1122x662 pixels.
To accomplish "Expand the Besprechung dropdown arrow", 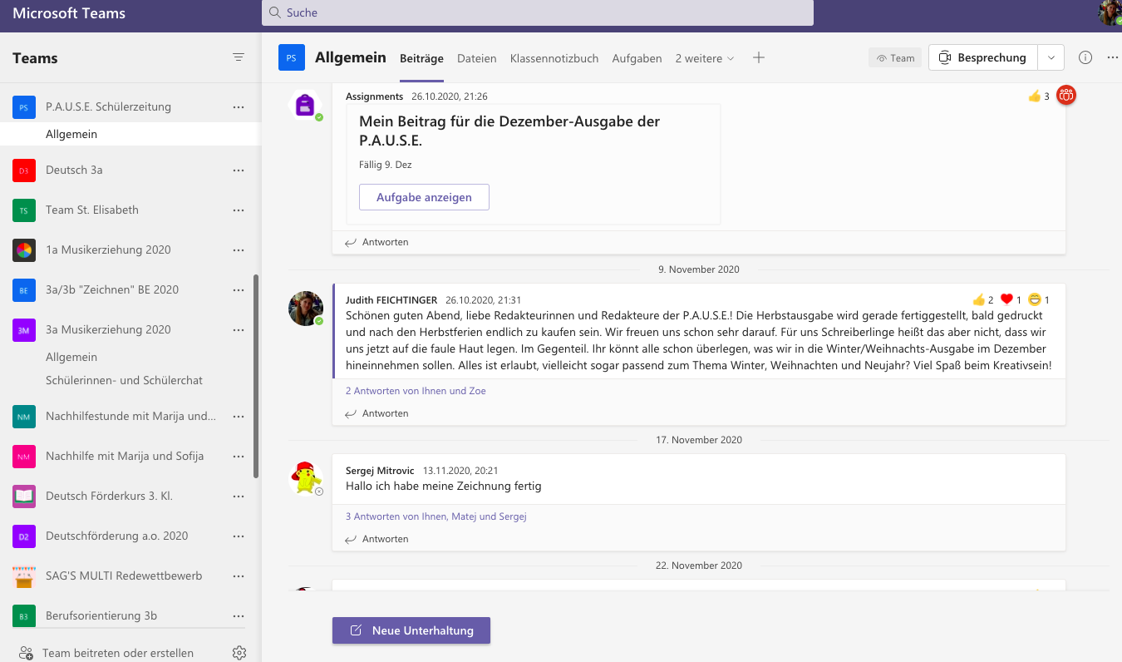I will (1051, 57).
